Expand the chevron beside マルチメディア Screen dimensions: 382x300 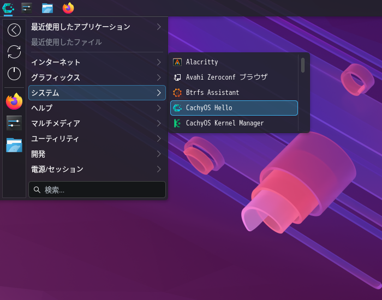pyautogui.click(x=159, y=123)
